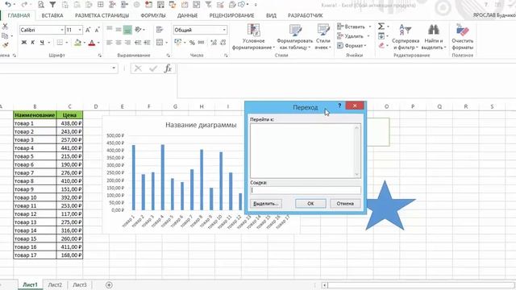Switch to the ВСТАВКА ribbon tab
This screenshot has width=516, height=290.
click(x=52, y=15)
